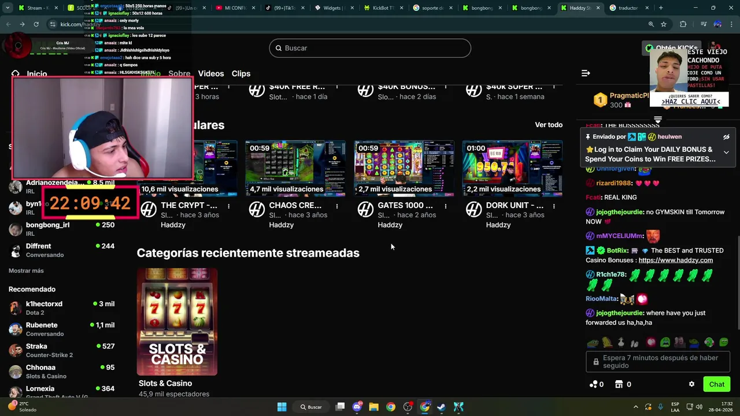Click the username rizardi1988 in chat
Image resolution: width=740 pixels, height=416 pixels.
(x=614, y=183)
